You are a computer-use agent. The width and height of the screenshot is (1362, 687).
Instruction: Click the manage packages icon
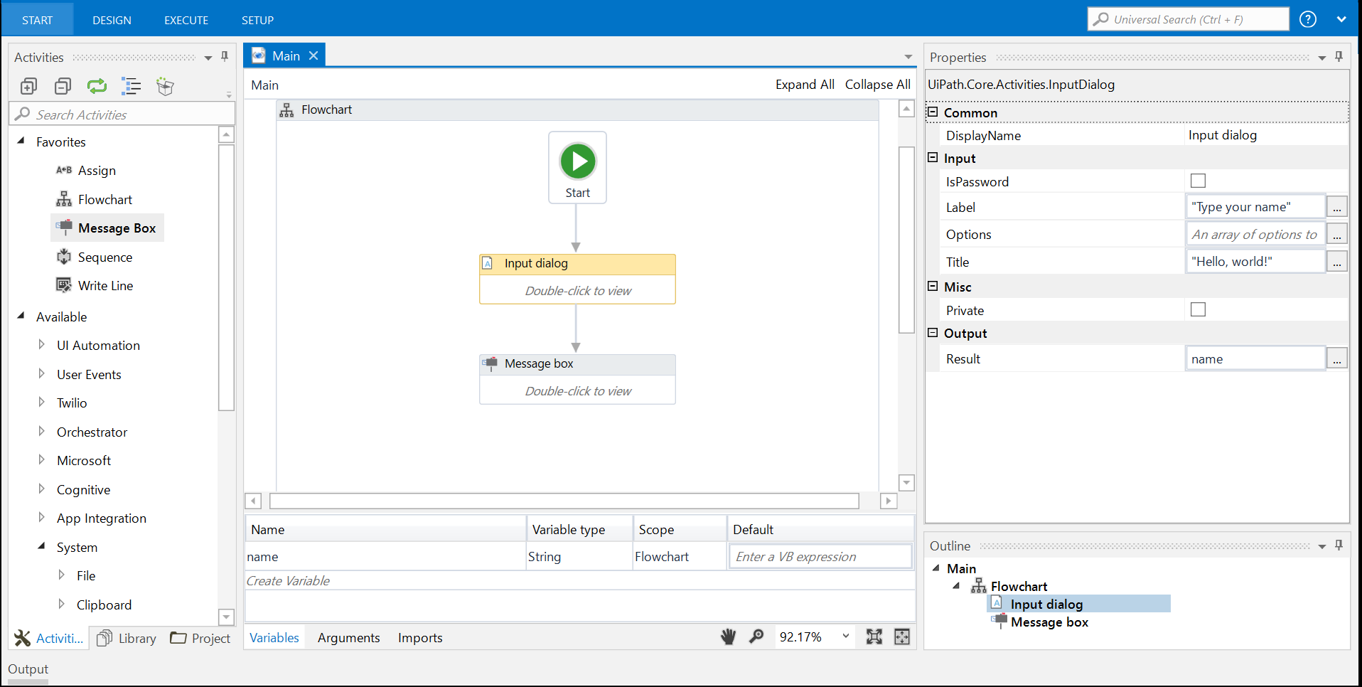coord(165,87)
